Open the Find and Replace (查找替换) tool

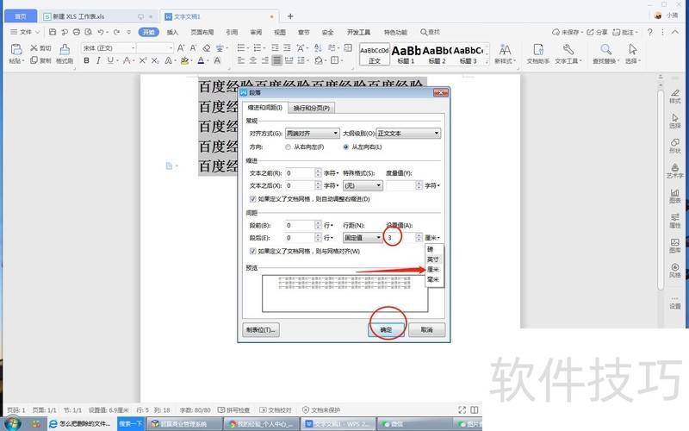605,52
